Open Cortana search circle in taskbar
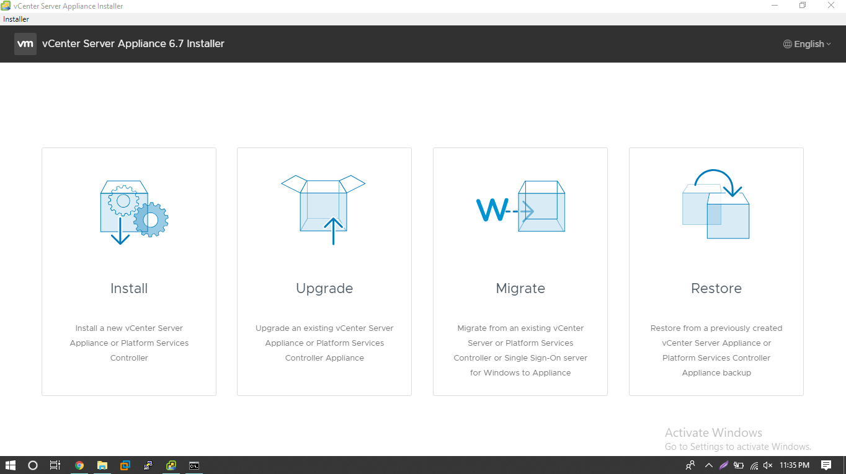 33,465
